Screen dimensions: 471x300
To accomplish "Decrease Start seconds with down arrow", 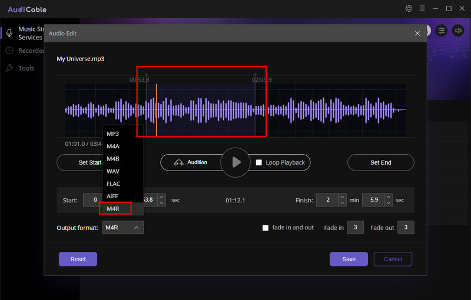I will 161,203.
